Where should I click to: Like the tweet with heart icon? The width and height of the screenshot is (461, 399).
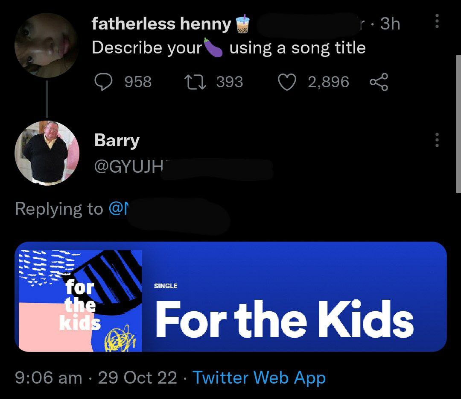click(x=287, y=82)
